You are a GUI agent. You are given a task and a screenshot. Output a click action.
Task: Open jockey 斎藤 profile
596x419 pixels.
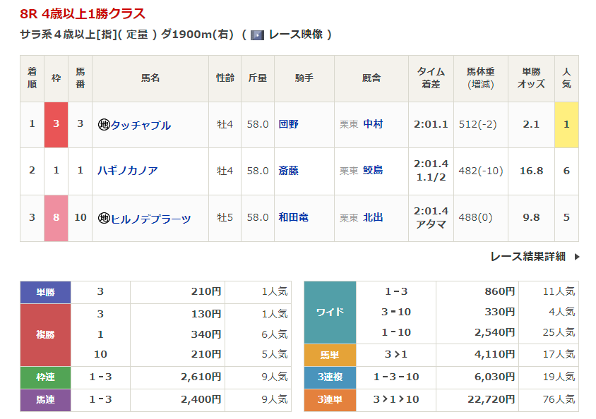coord(289,170)
